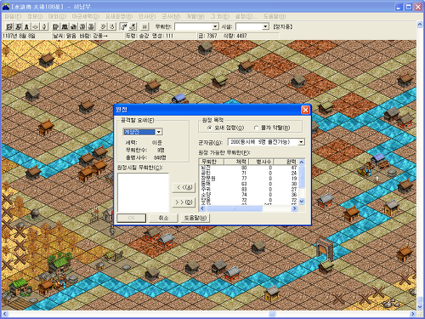Open the toolbar 시설 dropdown
Viewport: 425px width, 319px height.
pyautogui.click(x=265, y=26)
